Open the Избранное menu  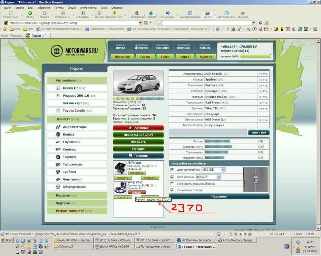coord(43,8)
